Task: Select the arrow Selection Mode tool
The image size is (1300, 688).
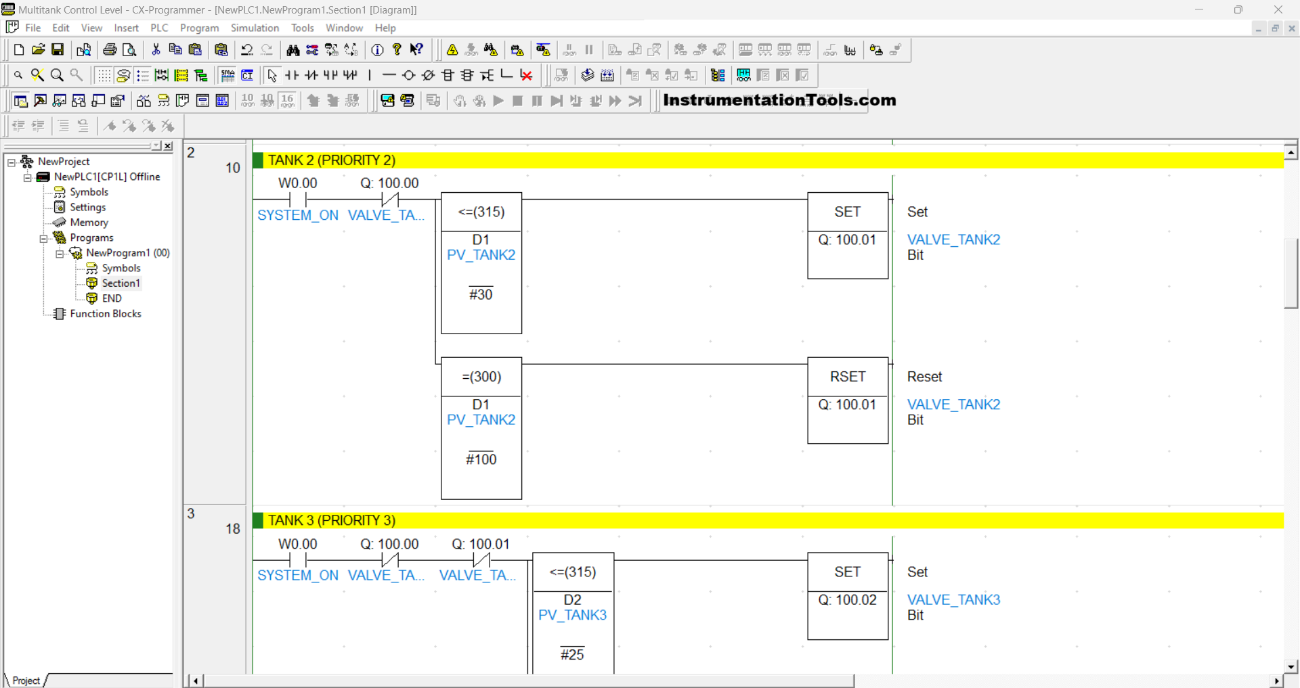Action: [272, 75]
